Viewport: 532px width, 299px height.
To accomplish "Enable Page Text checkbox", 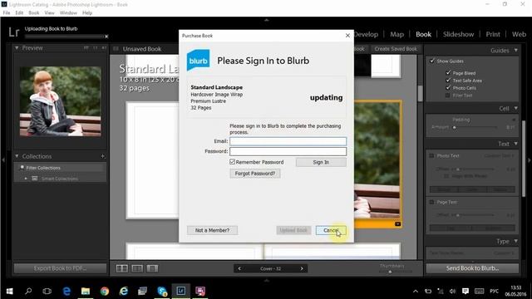I will point(431,202).
